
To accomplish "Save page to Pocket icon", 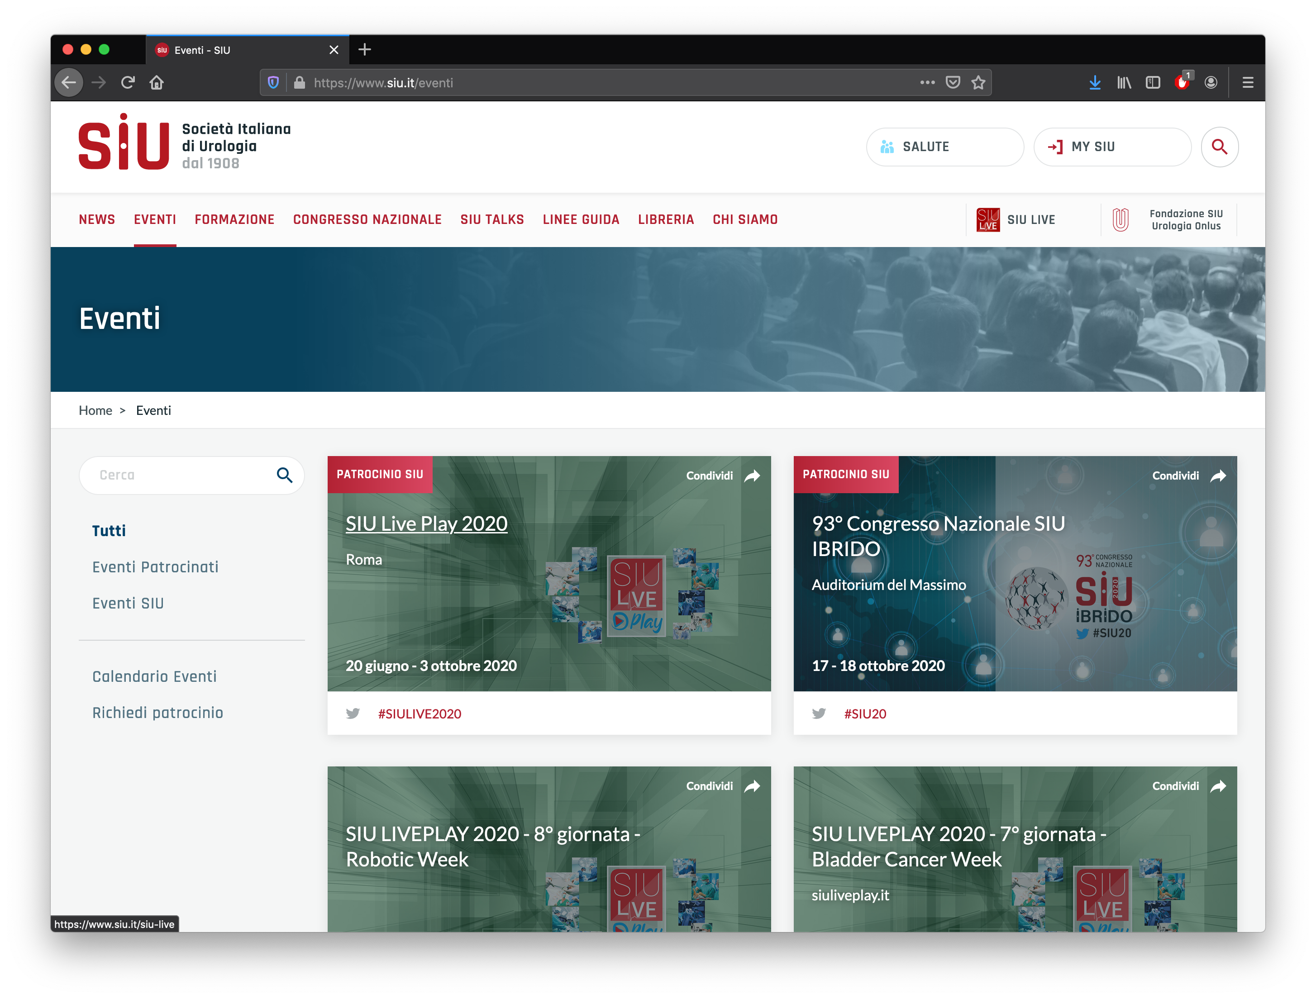I will 953,83.
